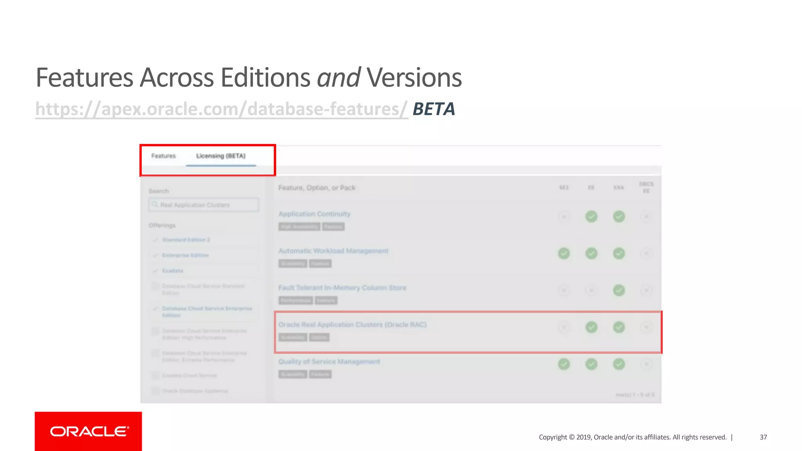This screenshot has height=451, width=802.
Task: Click the SE2 unavailable icon for Application Continuity
Action: point(564,216)
